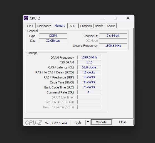Click the empty Total CAS# (tRDRAM) field

point(89,102)
